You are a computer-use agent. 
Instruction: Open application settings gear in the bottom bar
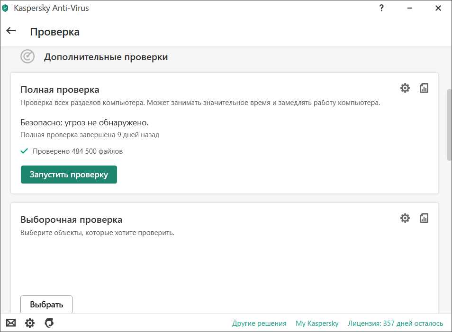pyautogui.click(x=30, y=323)
